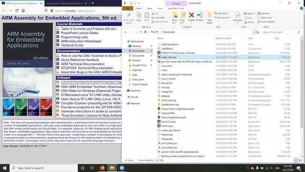Click Explorer address bar refresh icon
The width and height of the screenshot is (305, 172).
(258, 32)
